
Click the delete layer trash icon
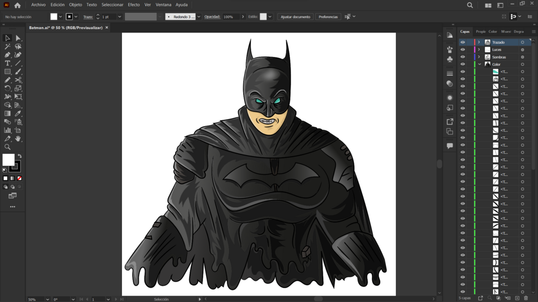526,298
